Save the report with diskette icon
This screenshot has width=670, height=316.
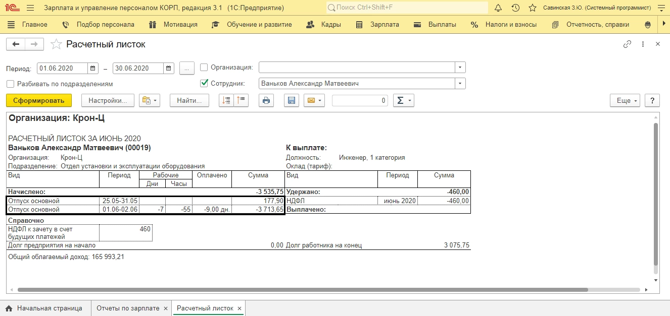(x=291, y=101)
